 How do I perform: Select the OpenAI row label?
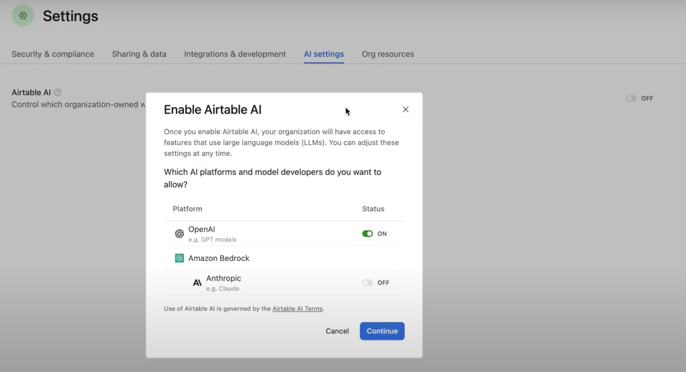tap(202, 229)
